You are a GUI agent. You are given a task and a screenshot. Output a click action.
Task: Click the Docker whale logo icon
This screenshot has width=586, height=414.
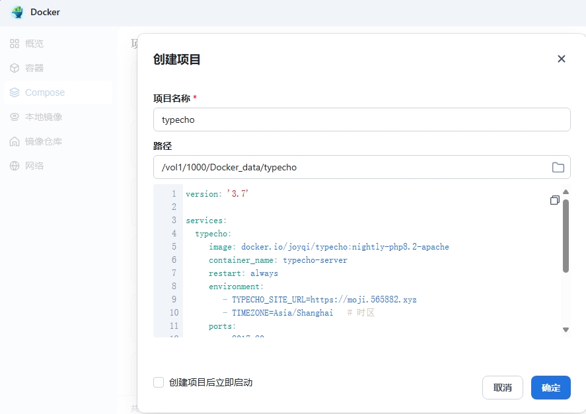click(17, 12)
